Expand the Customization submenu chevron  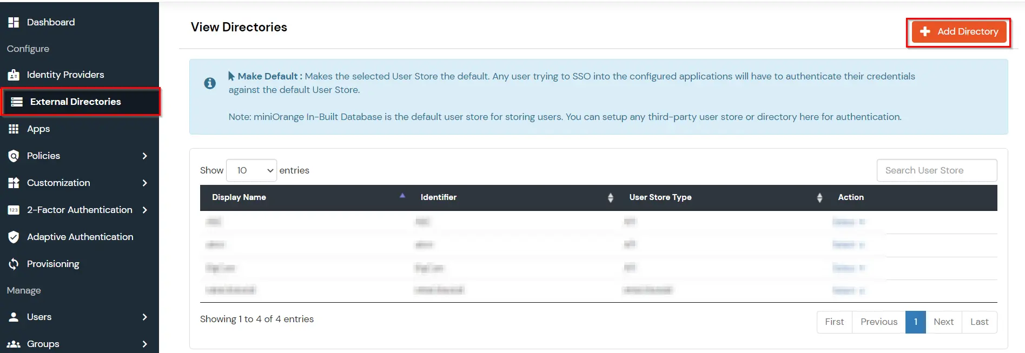click(x=144, y=183)
